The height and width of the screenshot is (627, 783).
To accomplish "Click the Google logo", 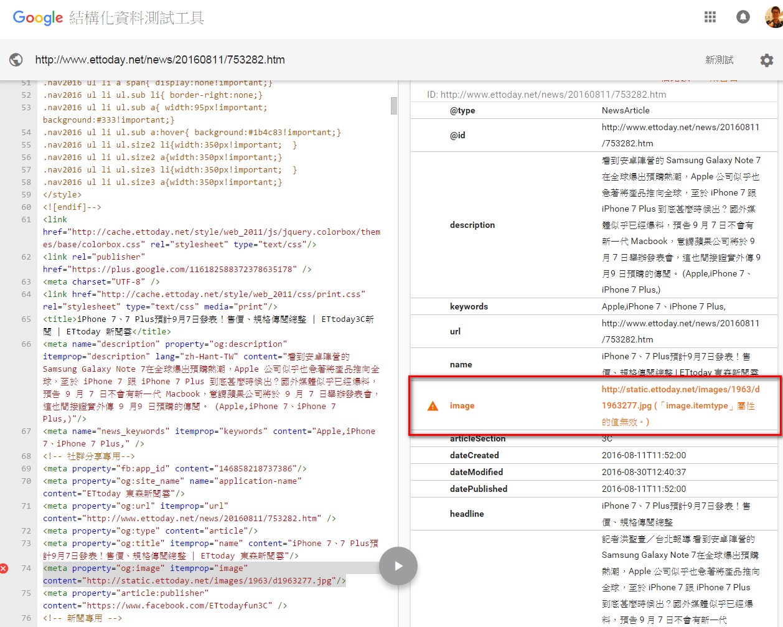I will point(38,18).
